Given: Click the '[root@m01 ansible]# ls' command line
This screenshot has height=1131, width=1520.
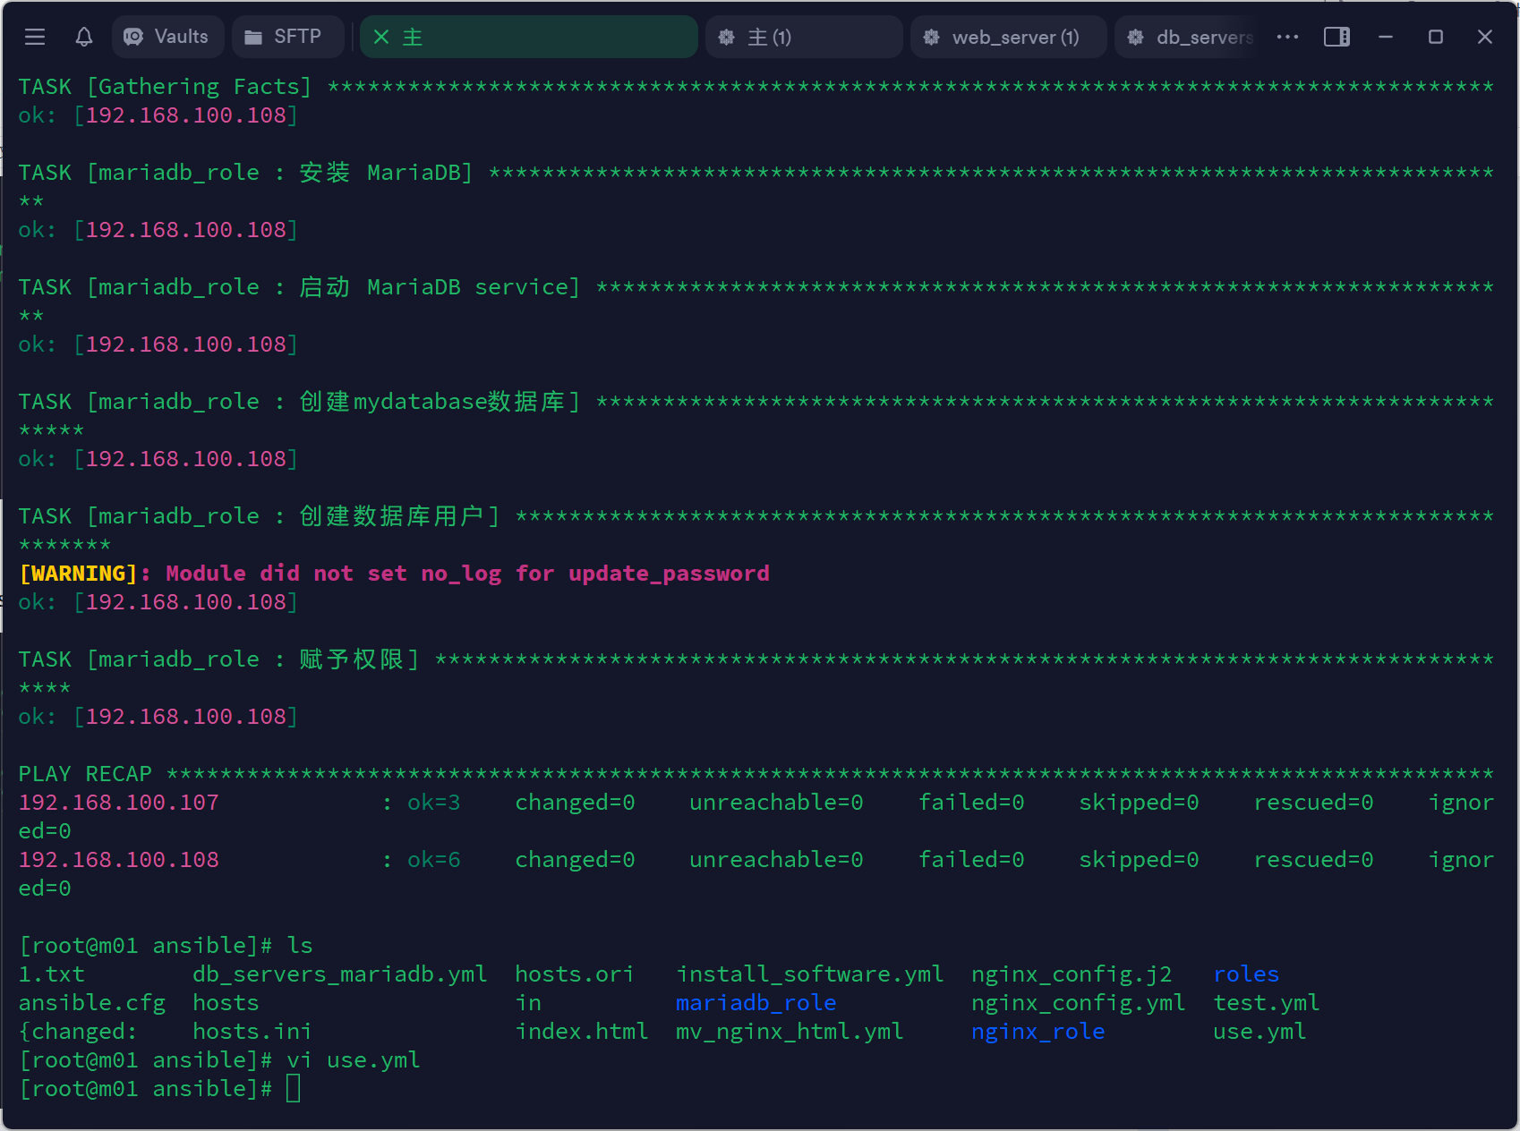Looking at the screenshot, I should point(166,946).
